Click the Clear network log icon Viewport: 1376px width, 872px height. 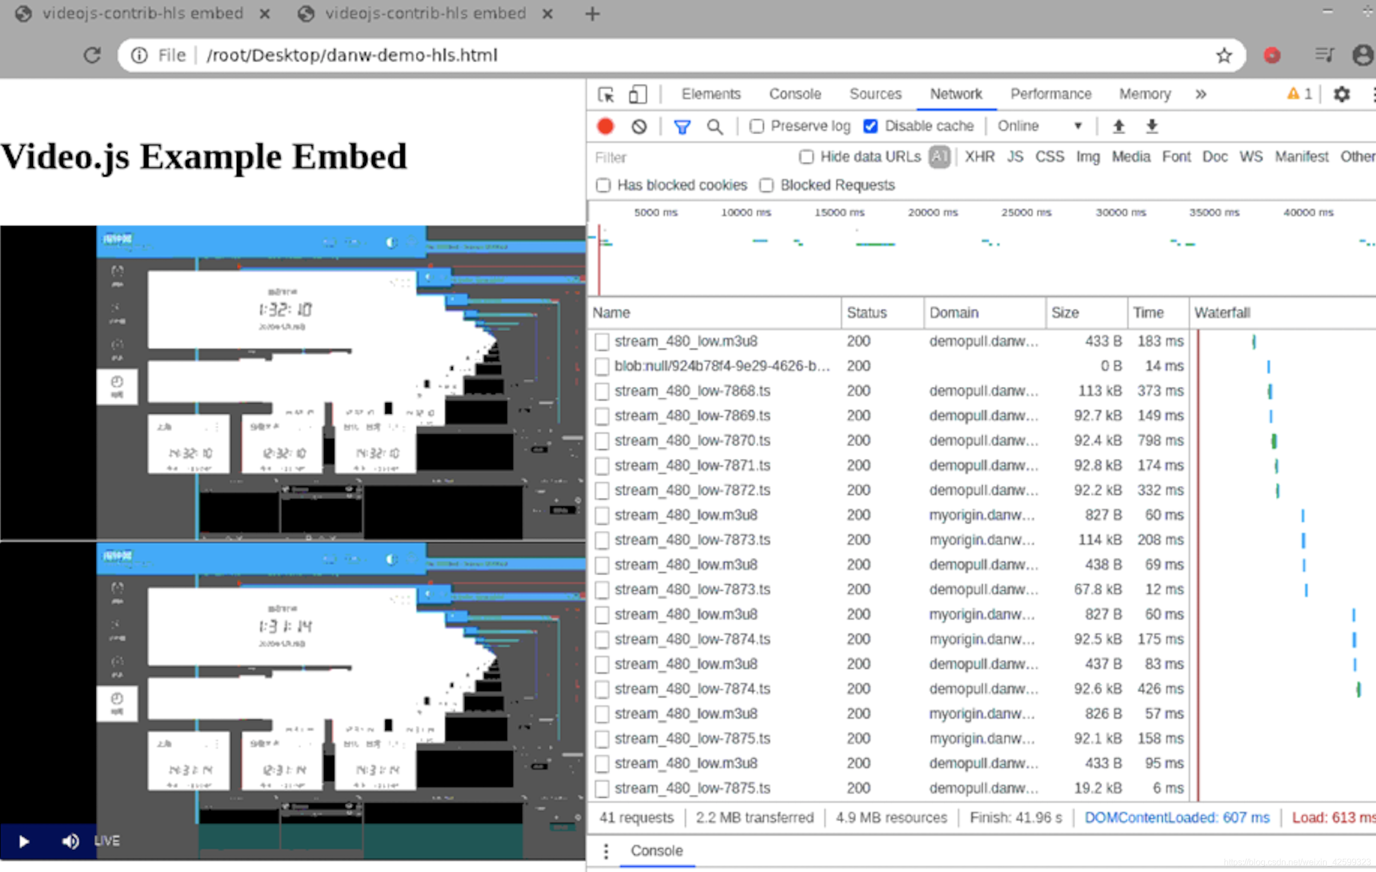634,125
